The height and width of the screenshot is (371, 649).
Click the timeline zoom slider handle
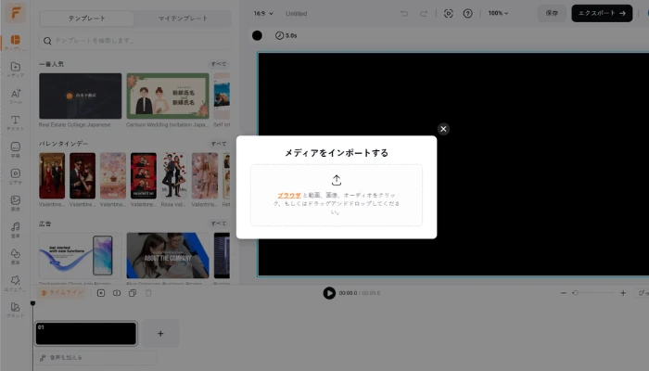[x=576, y=293]
